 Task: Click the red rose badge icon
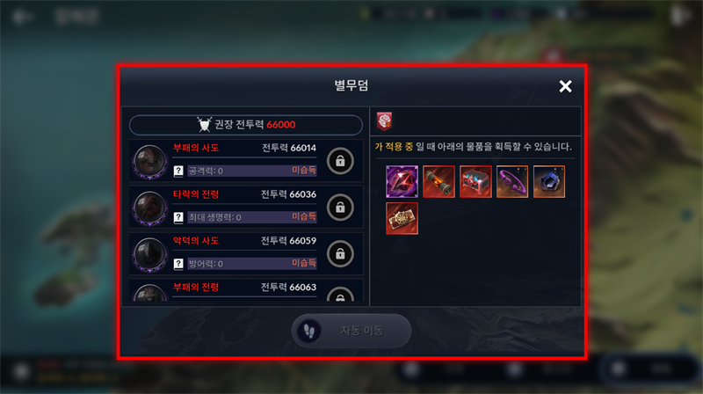[384, 121]
